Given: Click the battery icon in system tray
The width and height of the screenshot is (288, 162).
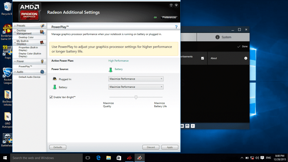Looking at the screenshot, I should click(x=247, y=158).
